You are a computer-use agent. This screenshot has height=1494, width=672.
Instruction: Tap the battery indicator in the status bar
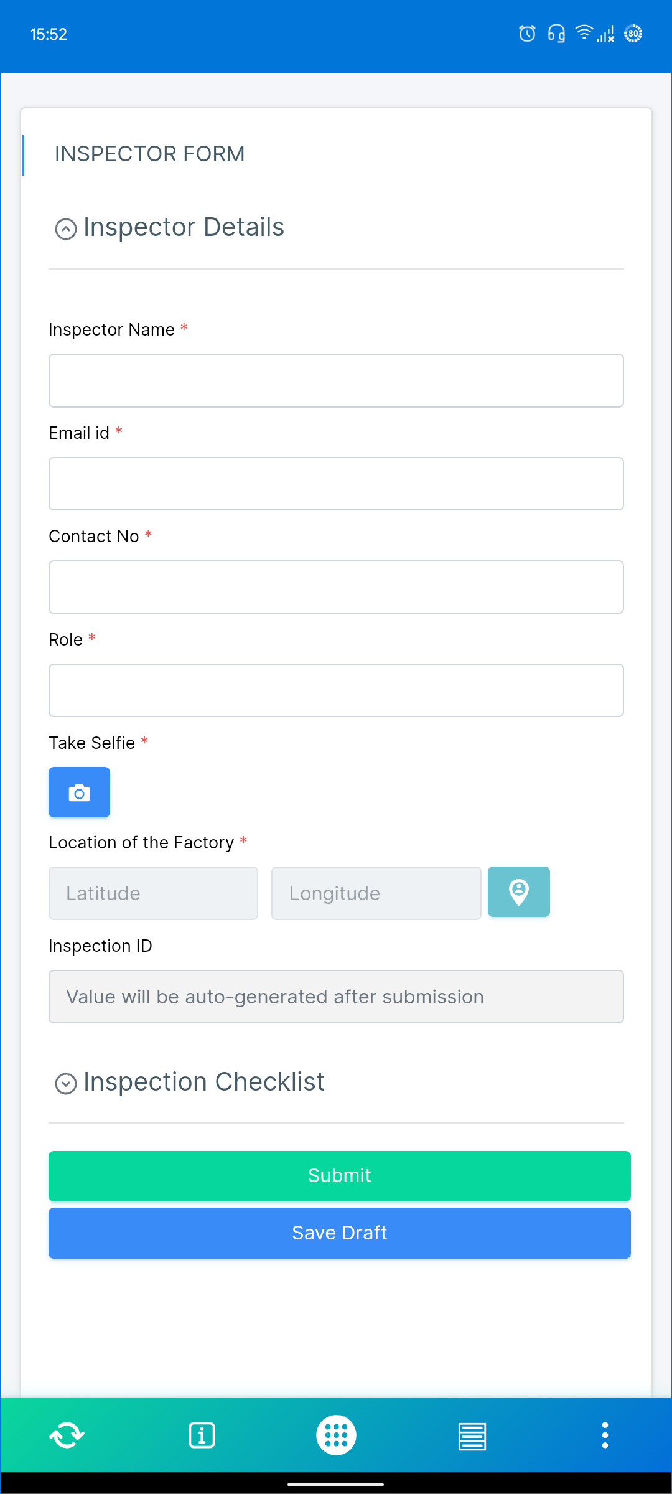point(632,34)
